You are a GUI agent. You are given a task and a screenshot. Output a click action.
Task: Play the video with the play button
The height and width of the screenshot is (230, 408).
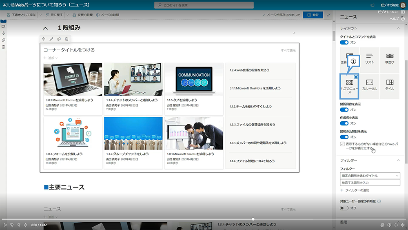(5, 225)
